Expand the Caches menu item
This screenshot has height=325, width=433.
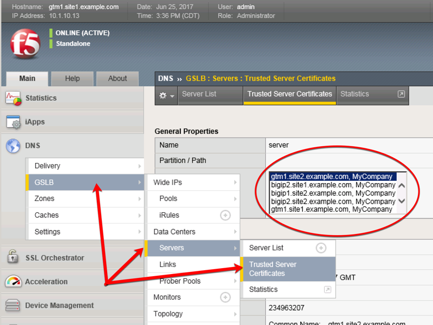coord(86,215)
